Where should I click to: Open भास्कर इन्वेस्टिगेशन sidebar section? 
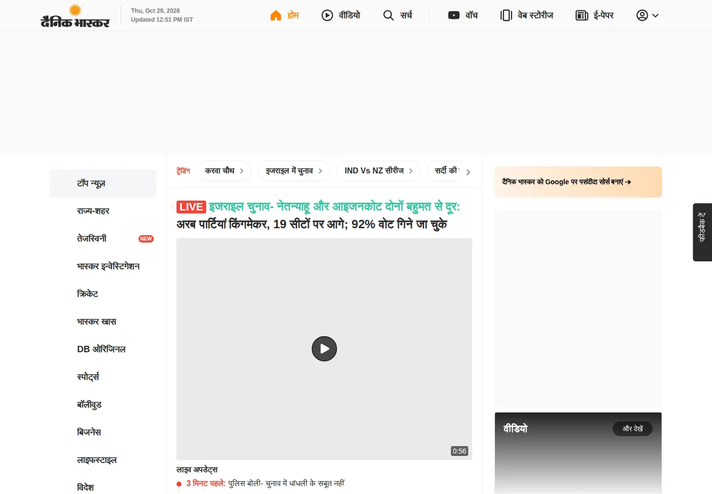(x=103, y=266)
